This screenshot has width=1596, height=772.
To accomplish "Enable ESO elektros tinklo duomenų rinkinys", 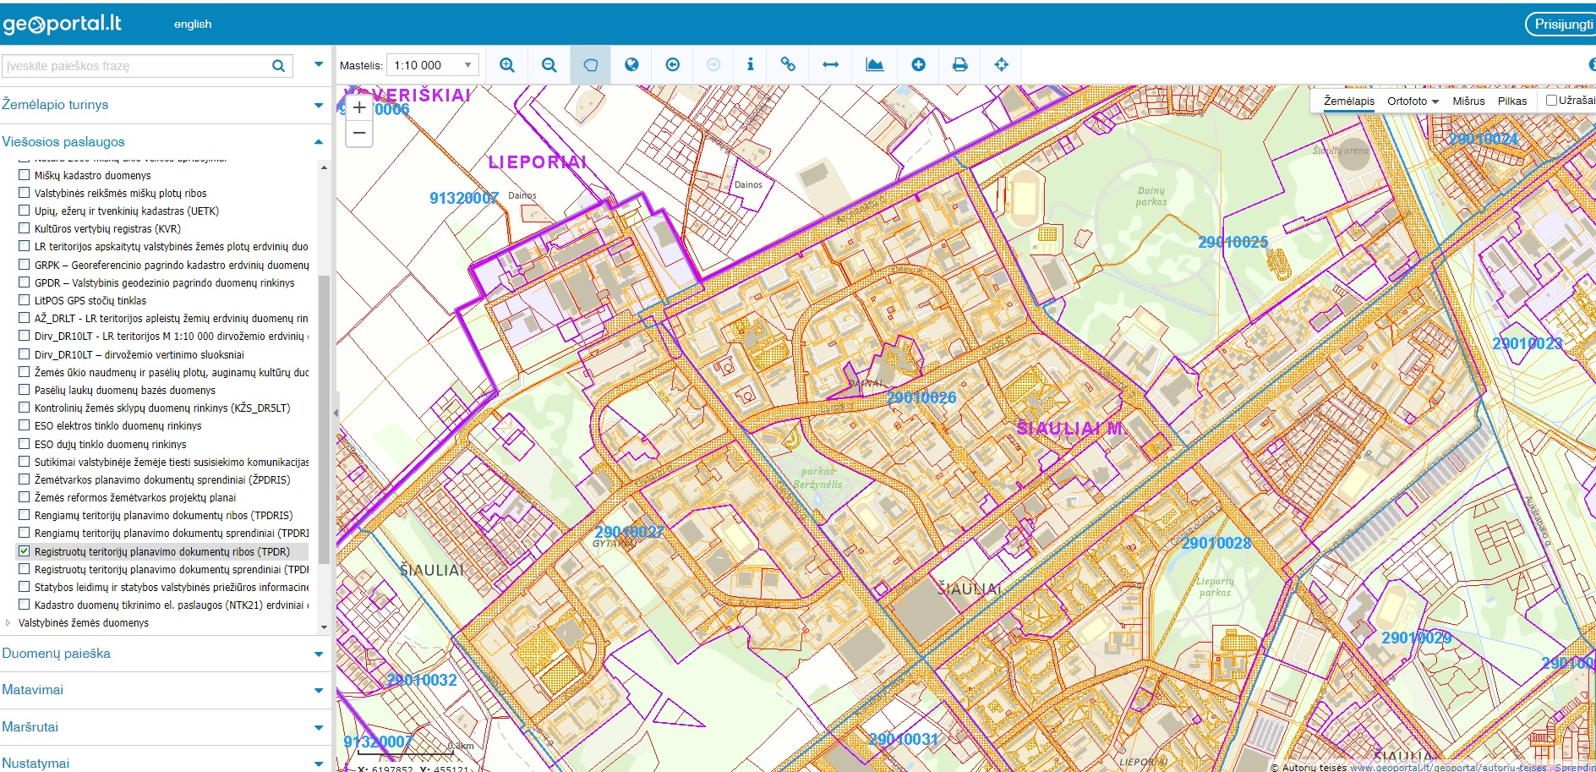I will (x=24, y=425).
